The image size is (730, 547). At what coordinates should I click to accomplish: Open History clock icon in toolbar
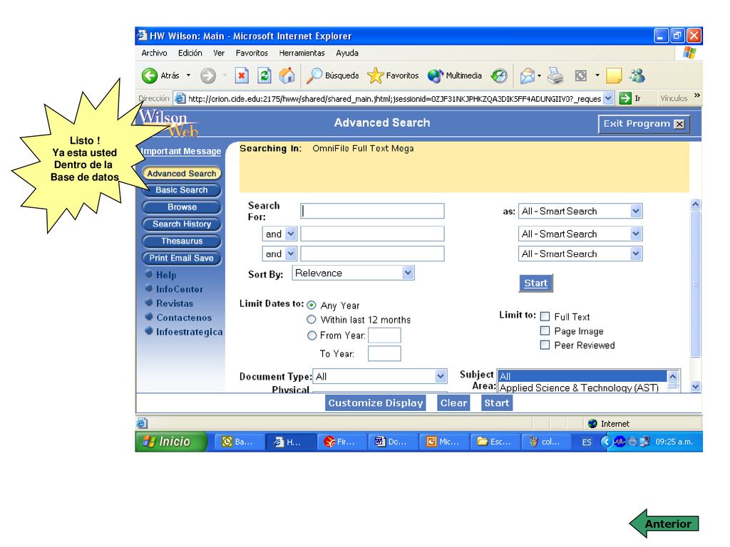499,75
